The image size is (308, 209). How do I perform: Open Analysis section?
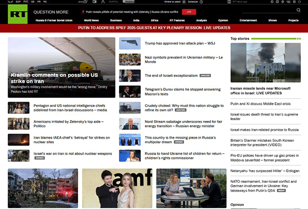click(x=201, y=20)
